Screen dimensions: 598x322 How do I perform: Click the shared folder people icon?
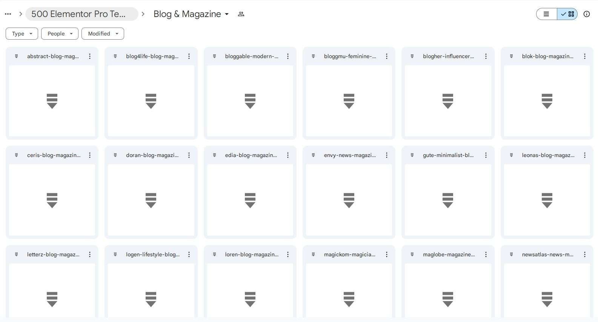[x=241, y=14]
